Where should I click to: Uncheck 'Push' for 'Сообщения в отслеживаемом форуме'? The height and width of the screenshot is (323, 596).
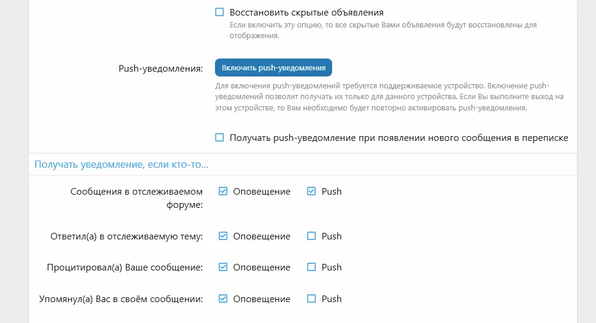[311, 192]
